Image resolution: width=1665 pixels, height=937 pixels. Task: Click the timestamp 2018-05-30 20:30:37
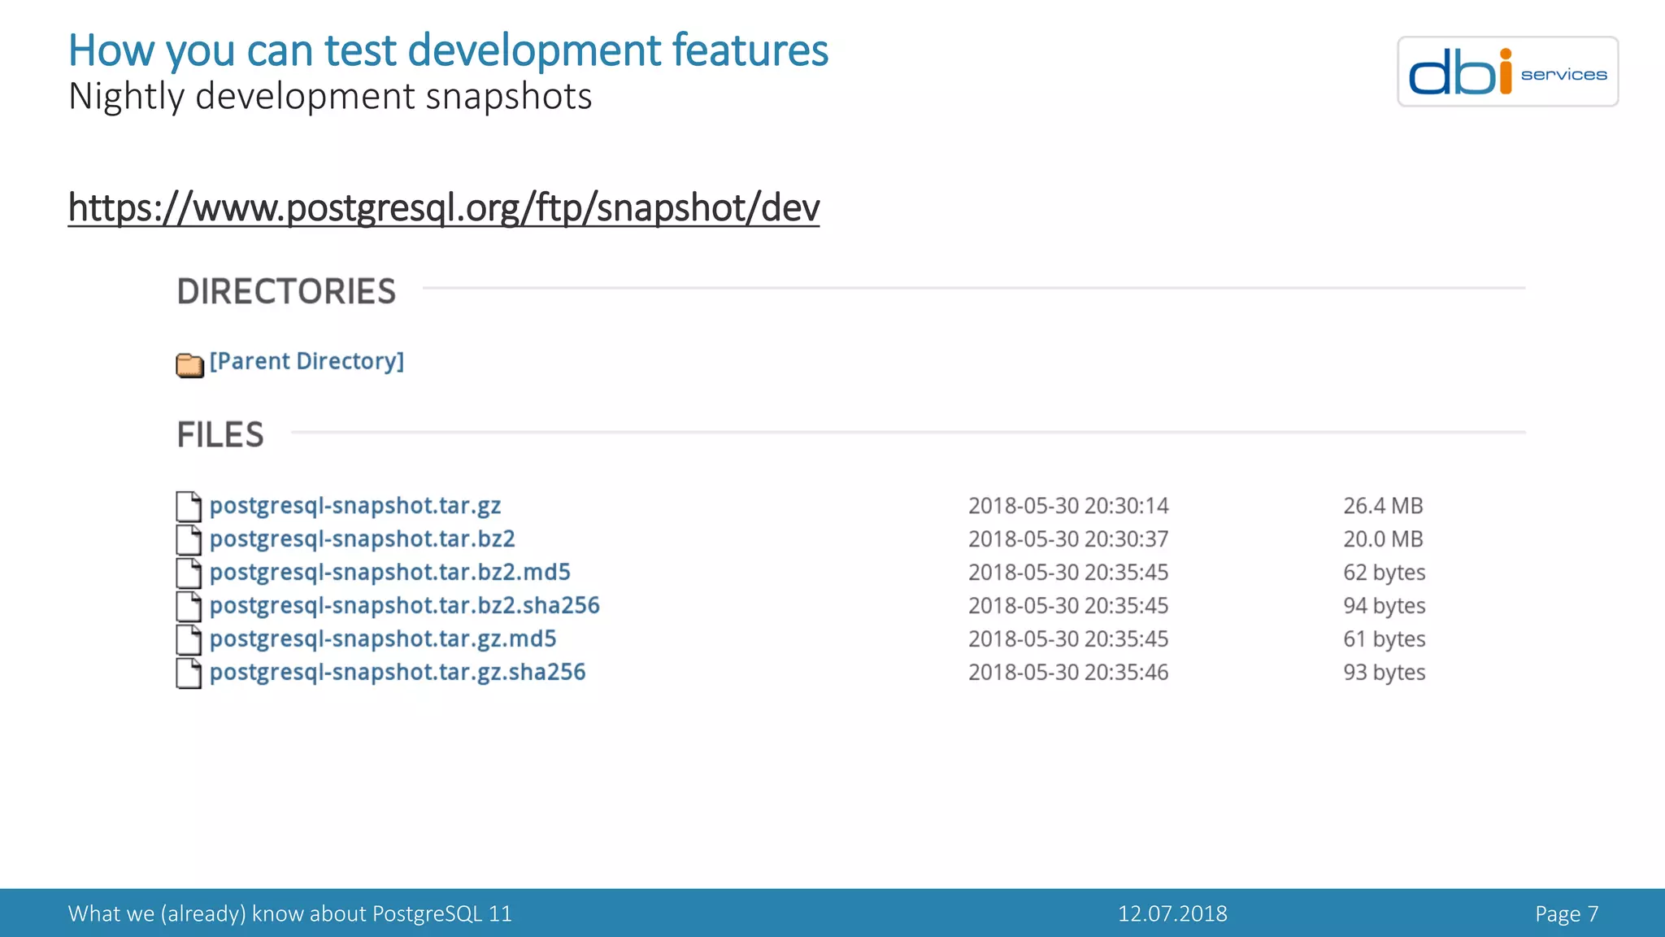1068,539
